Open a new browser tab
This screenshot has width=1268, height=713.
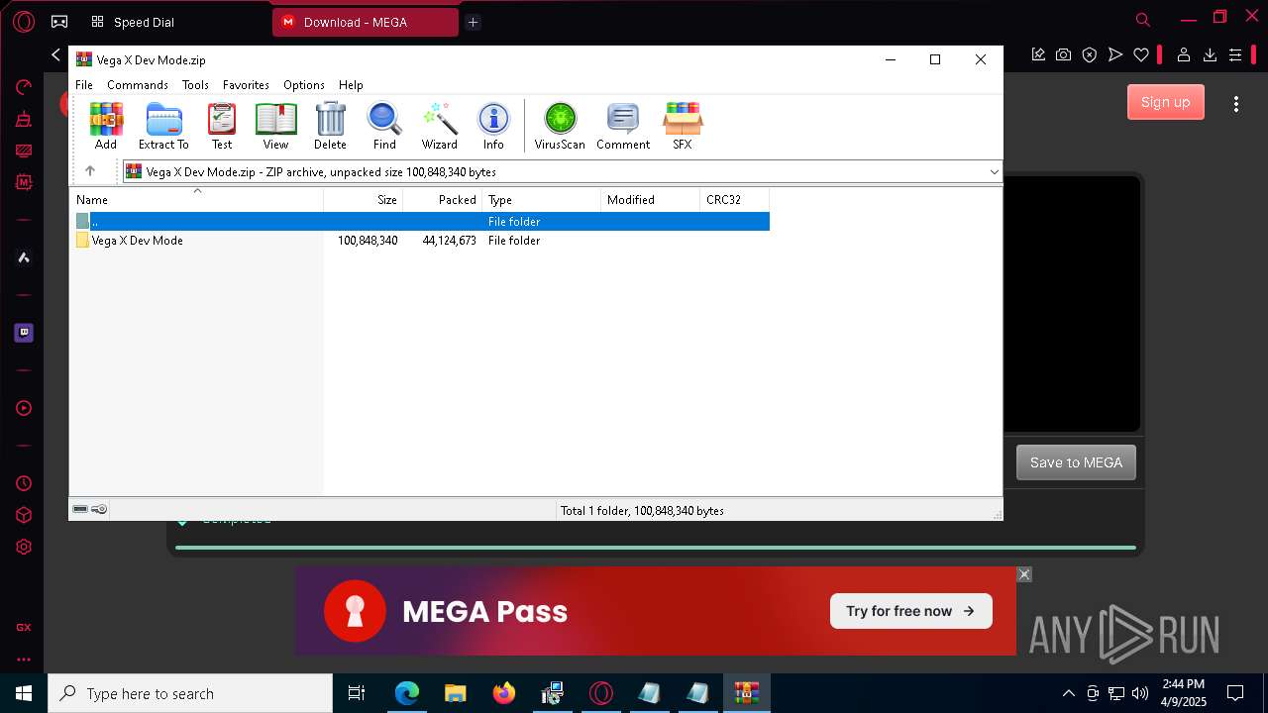(473, 22)
